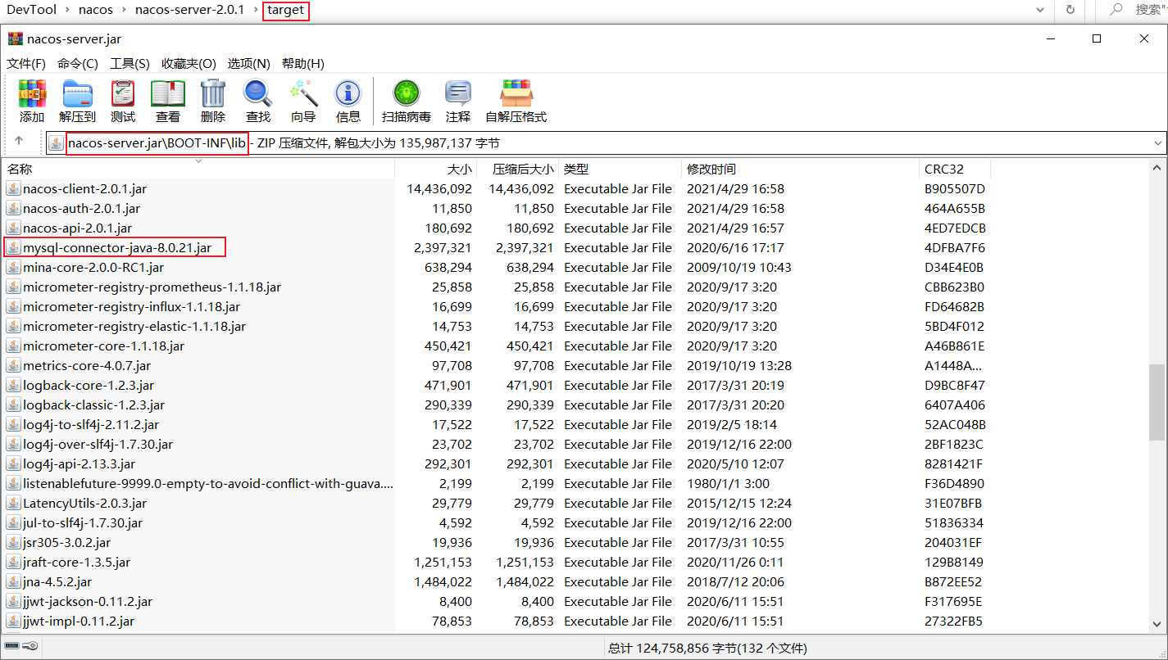Select jul-to-slf4j-1.7.30.jar file
1168x660 pixels.
[x=83, y=522]
